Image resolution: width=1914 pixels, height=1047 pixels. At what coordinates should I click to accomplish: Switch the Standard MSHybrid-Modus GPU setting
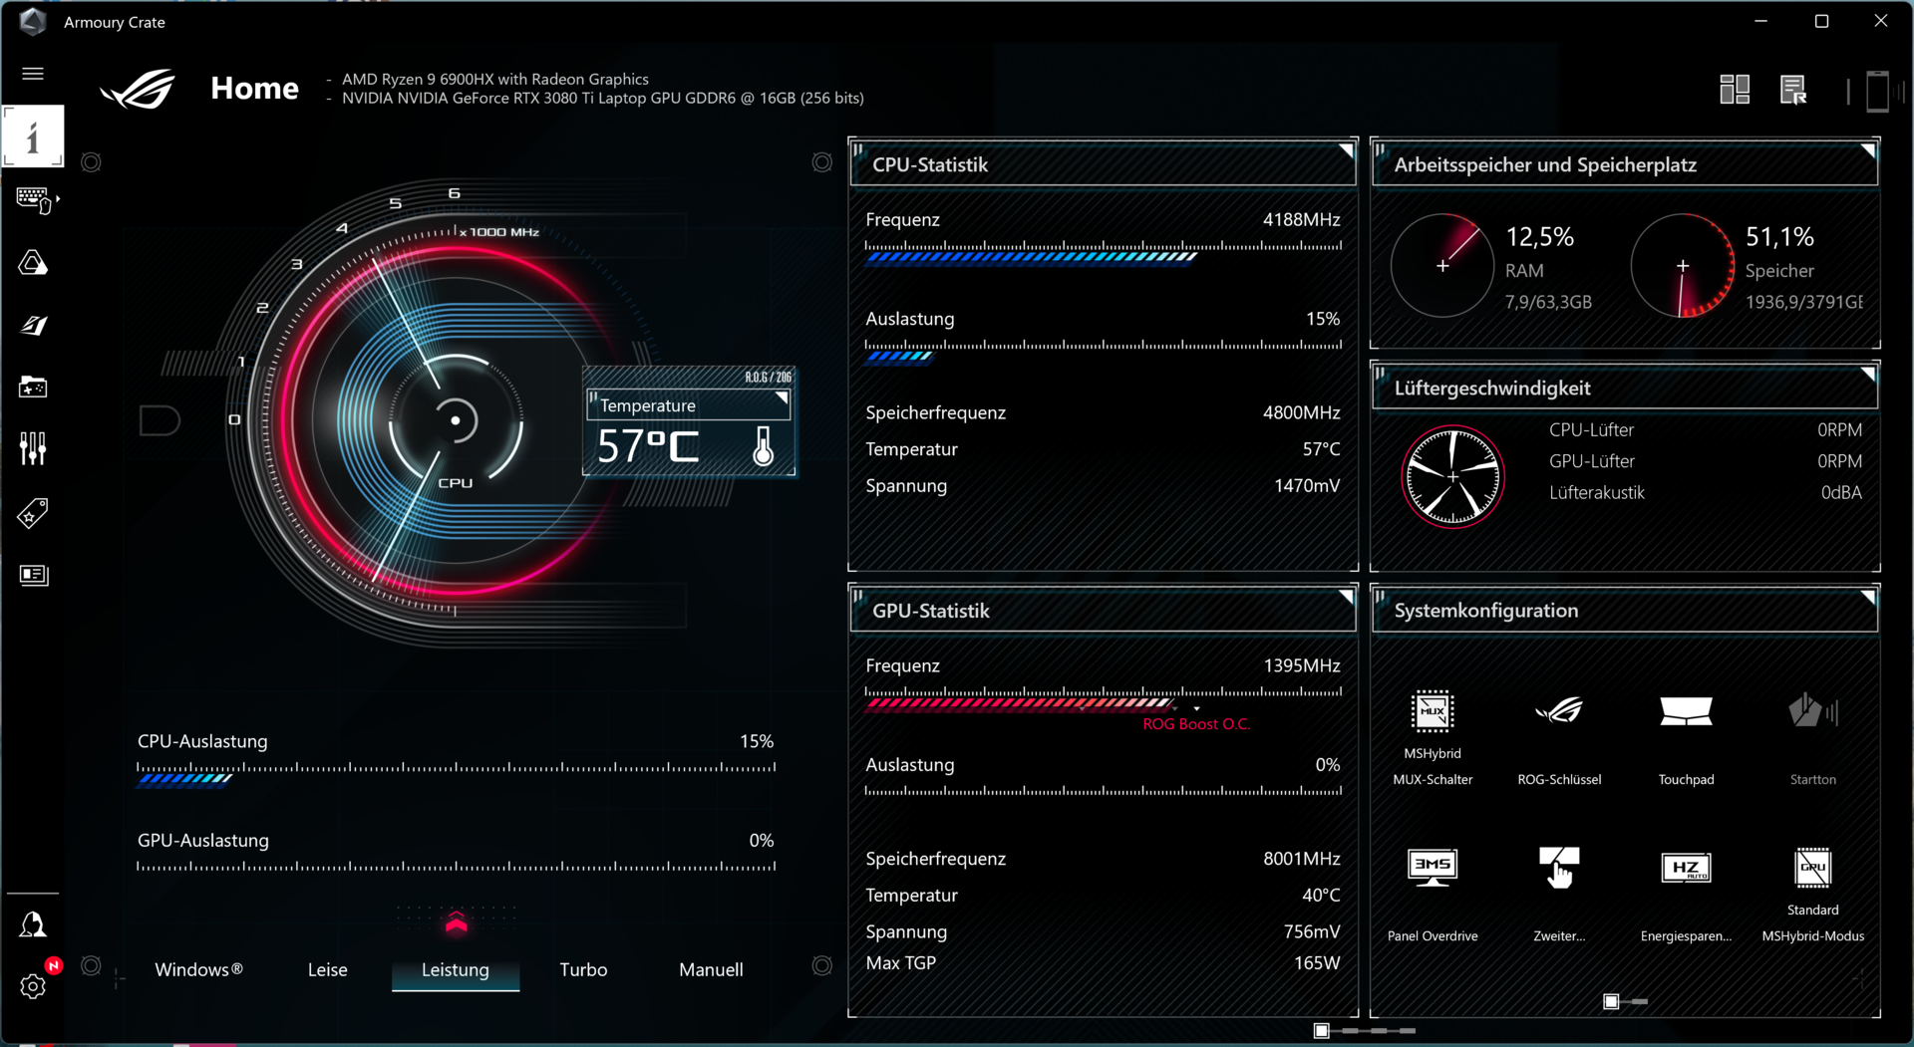point(1812,868)
